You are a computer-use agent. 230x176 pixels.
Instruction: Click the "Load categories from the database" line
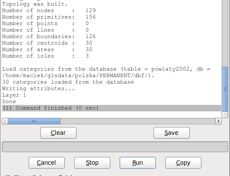pos(106,69)
